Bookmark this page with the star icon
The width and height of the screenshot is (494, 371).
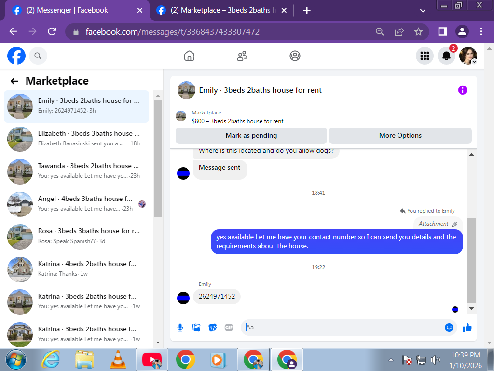click(x=418, y=31)
